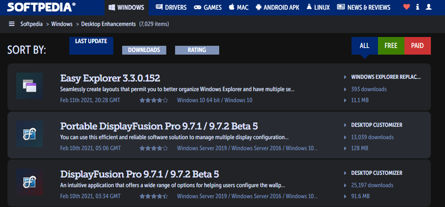Screen dimensions: 445x207
Task: Click the heart favorites icon in header
Action: click(406, 7)
